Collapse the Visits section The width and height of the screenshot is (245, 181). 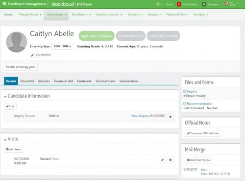click(5, 140)
